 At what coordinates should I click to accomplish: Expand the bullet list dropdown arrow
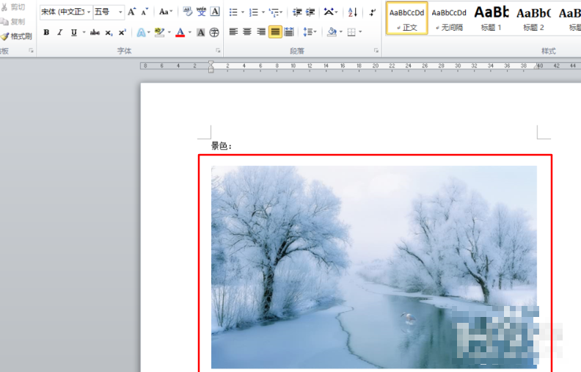click(x=243, y=12)
